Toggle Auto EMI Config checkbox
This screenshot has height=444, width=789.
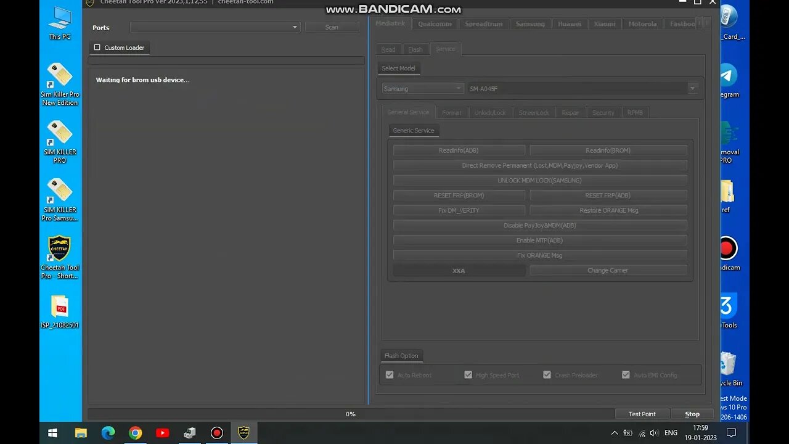(x=626, y=375)
